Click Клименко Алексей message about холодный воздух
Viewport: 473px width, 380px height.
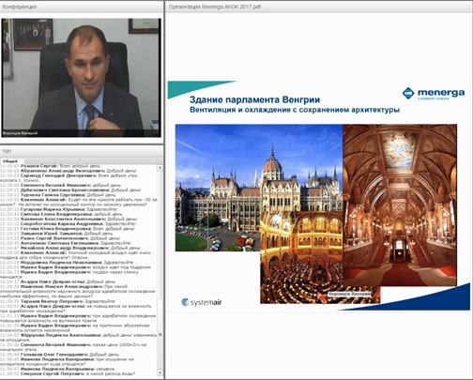tap(75, 255)
